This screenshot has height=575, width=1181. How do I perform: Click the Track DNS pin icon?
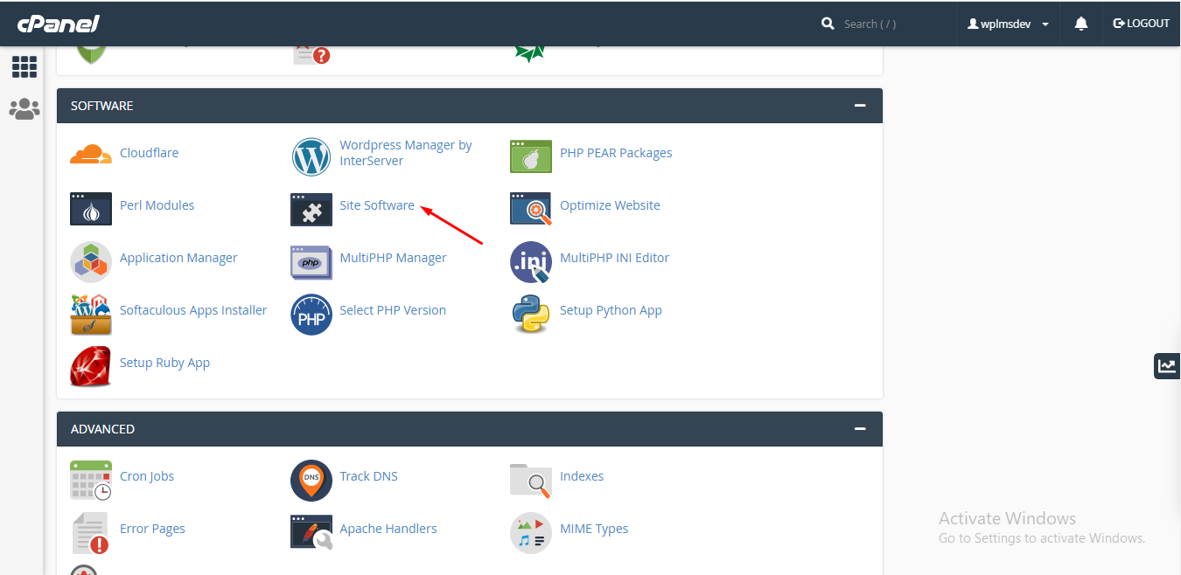click(x=311, y=481)
